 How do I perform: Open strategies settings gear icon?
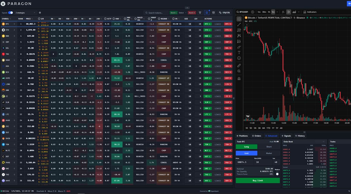tap(40, 13)
